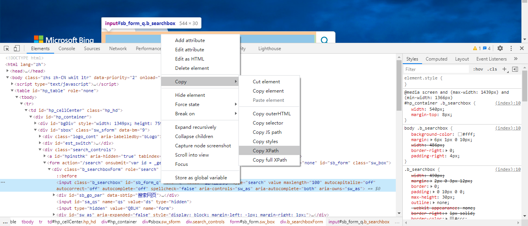The image size is (528, 226).
Task: Select Capture node screenshot
Action: tap(201, 145)
